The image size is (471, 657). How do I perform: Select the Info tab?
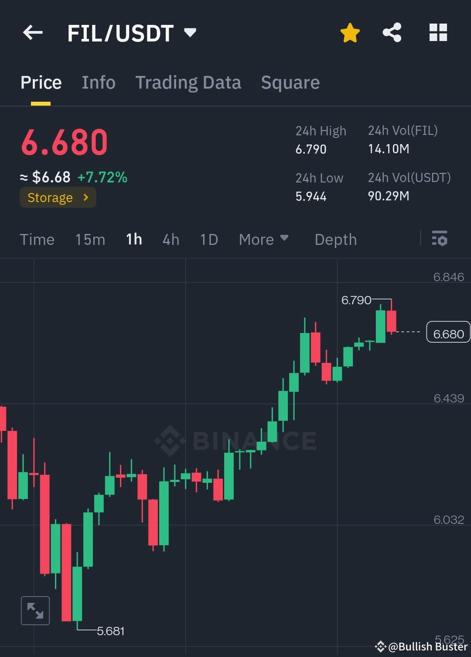point(98,83)
